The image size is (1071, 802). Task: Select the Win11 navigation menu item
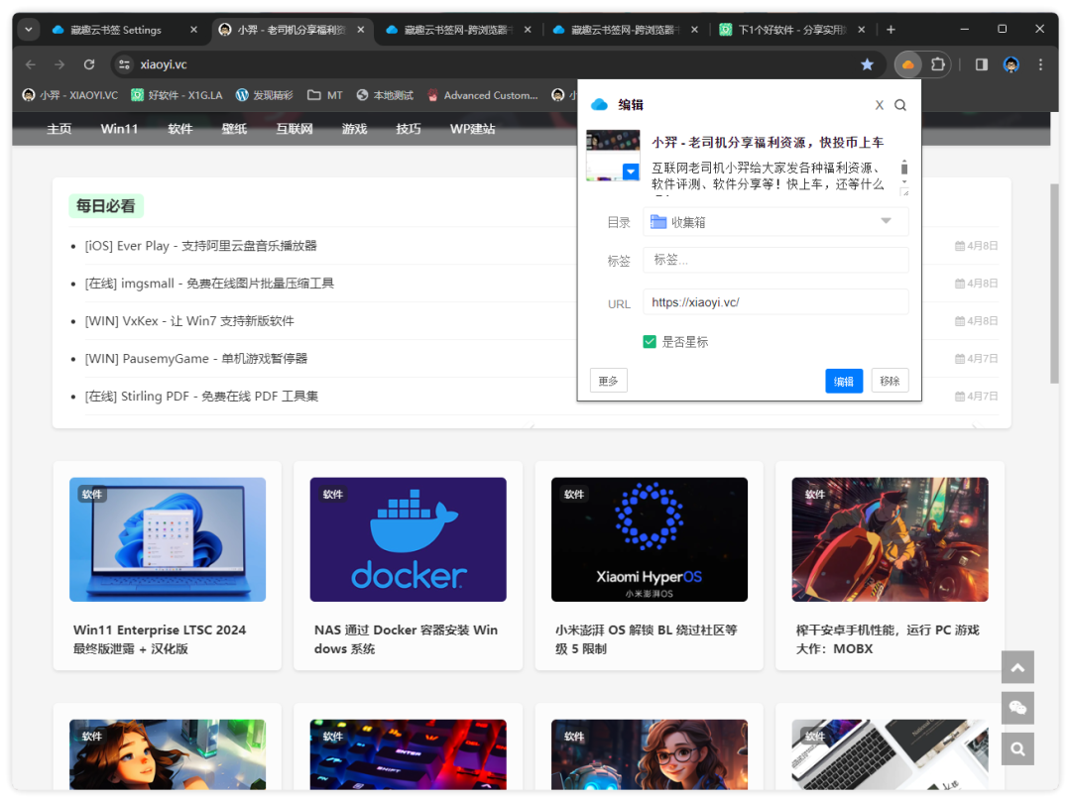pyautogui.click(x=119, y=129)
